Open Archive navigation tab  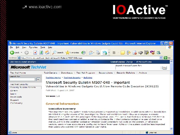[143, 73]
